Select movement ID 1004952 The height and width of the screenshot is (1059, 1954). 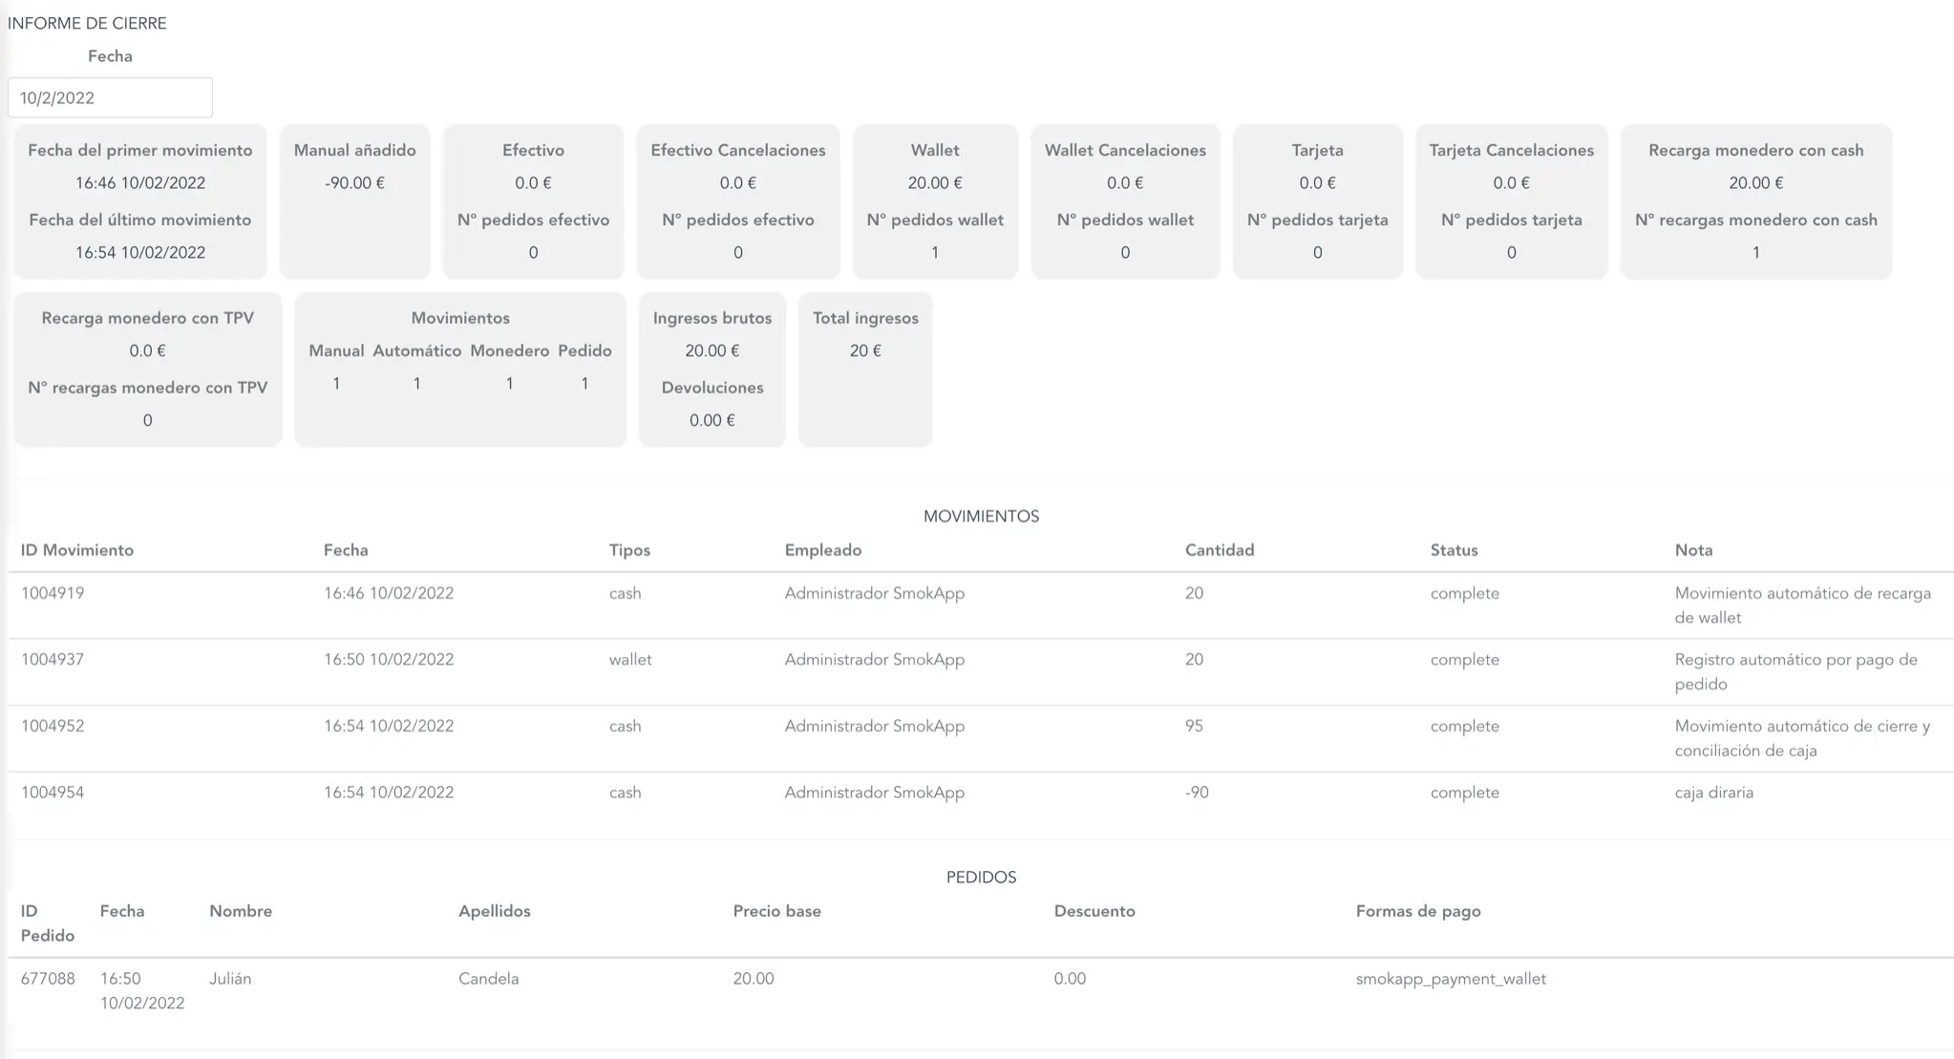pyautogui.click(x=53, y=726)
